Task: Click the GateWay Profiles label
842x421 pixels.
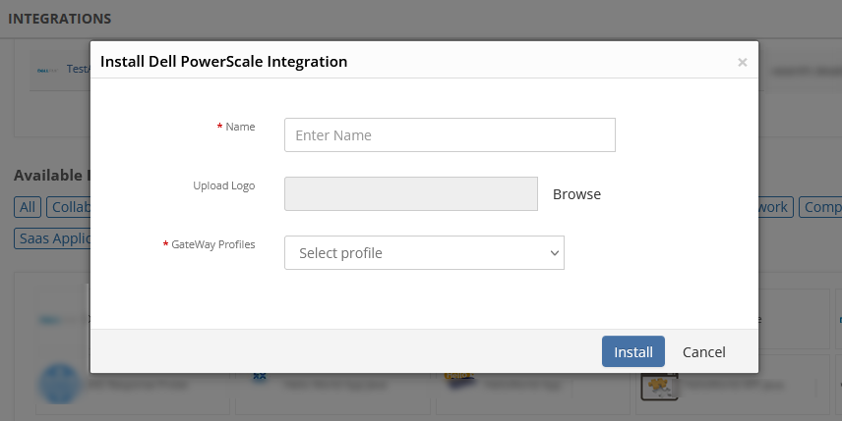Action: (213, 244)
